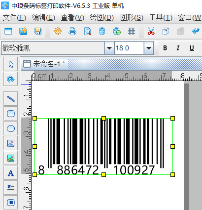Click the scissors cut icon

coord(151,31)
